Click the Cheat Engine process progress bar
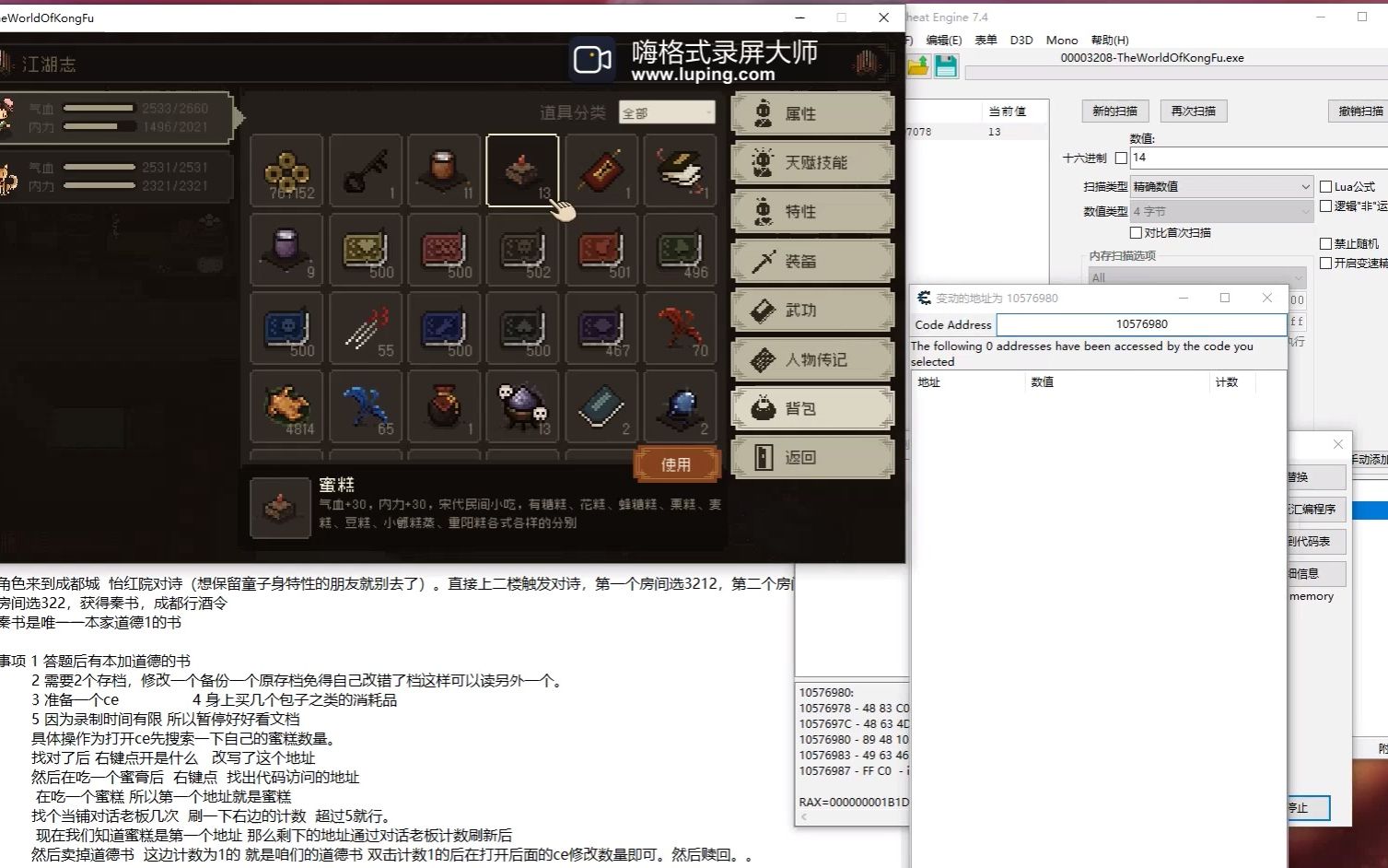The height and width of the screenshot is (868, 1388). [1175, 72]
